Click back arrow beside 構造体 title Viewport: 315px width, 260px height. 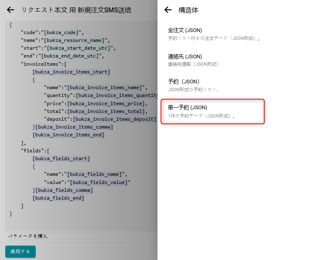[168, 10]
